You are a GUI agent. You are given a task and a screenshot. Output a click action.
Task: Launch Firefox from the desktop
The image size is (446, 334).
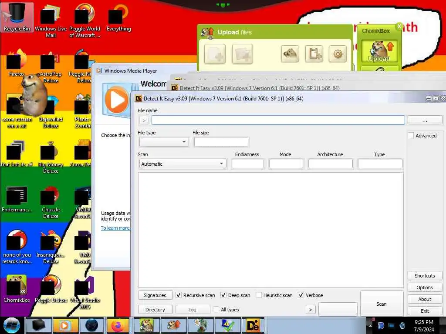(17, 63)
